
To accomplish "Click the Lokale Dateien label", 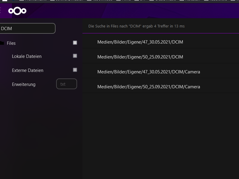I will (x=27, y=56).
